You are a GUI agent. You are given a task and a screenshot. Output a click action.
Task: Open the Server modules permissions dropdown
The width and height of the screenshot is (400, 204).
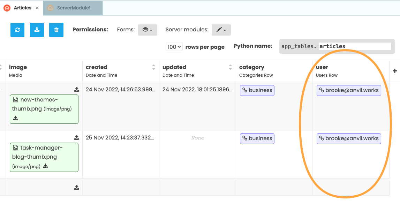[x=221, y=30]
